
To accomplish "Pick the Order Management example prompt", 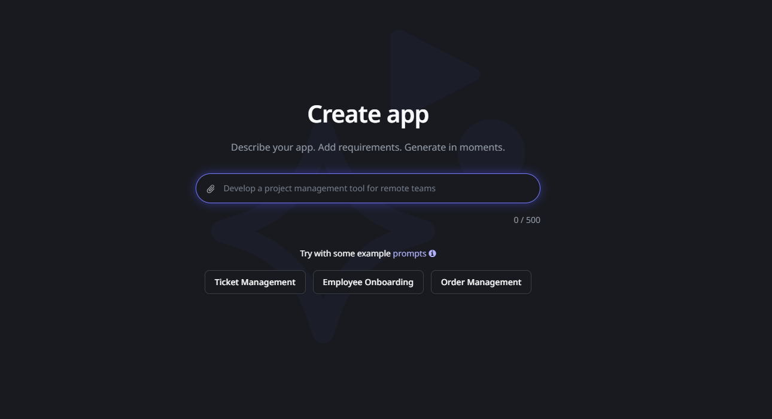I will 481,282.
